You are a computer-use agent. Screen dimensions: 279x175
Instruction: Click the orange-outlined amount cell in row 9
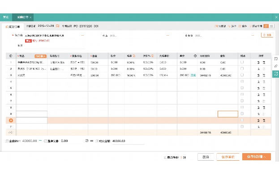(x=228, y=114)
